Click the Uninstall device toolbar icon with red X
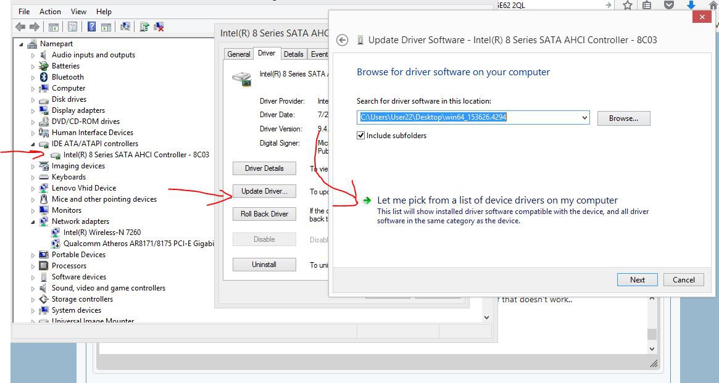719x383 pixels. 159,27
